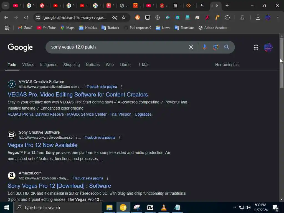Screen dimensions: 284x213
Task: Open the Tampermonkey-style two-dot extension
Action: coord(148,17)
